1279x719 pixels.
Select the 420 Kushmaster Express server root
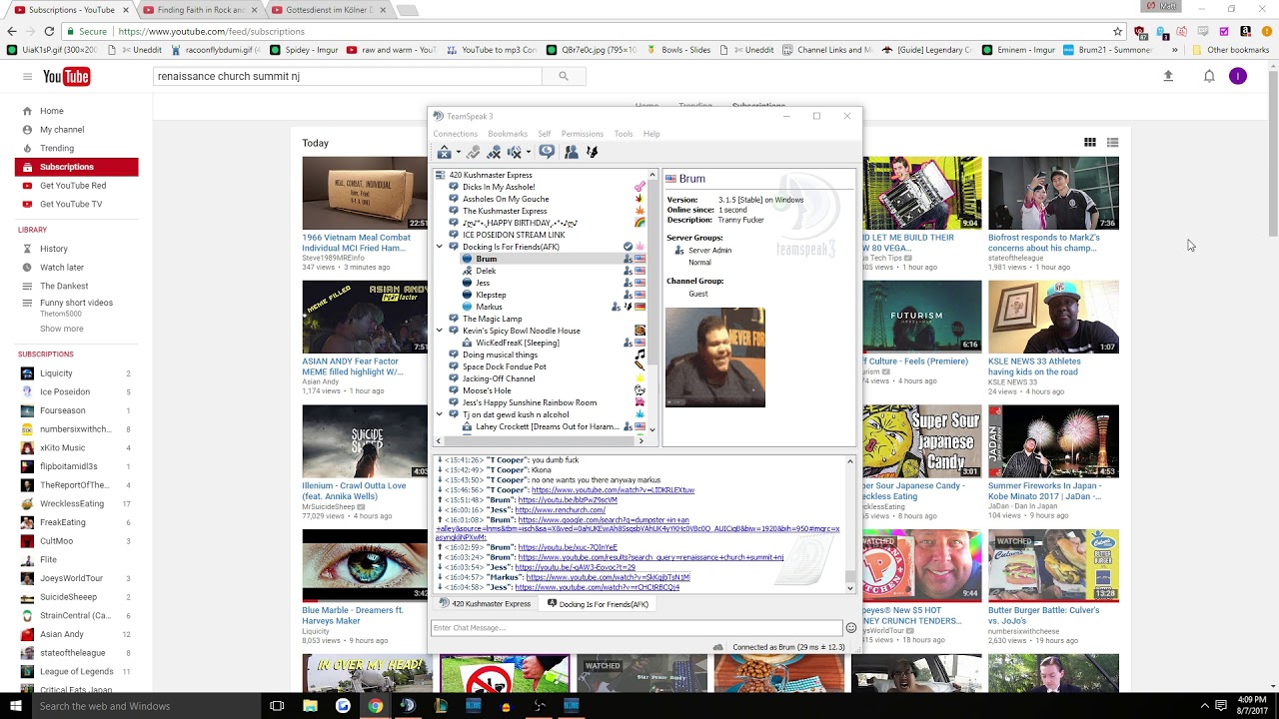[490, 175]
